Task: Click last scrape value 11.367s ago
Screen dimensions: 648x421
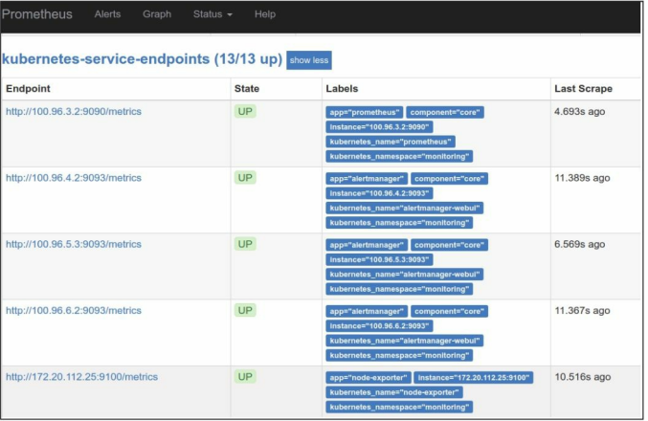Action: click(x=582, y=311)
